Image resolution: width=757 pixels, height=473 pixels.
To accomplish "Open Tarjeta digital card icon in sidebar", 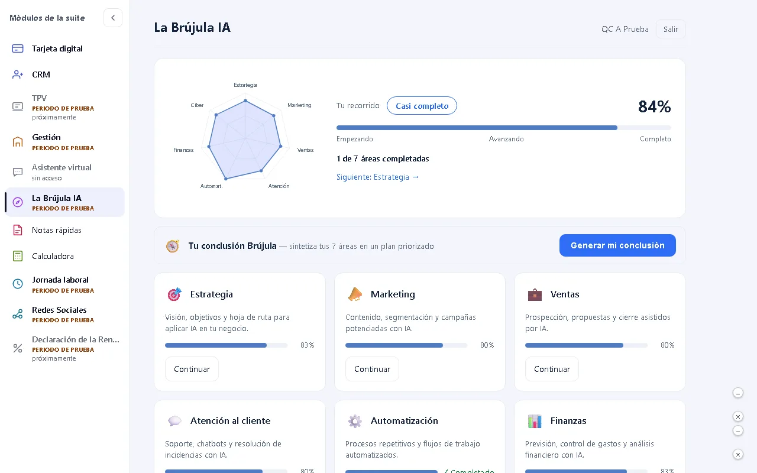I will [x=18, y=48].
